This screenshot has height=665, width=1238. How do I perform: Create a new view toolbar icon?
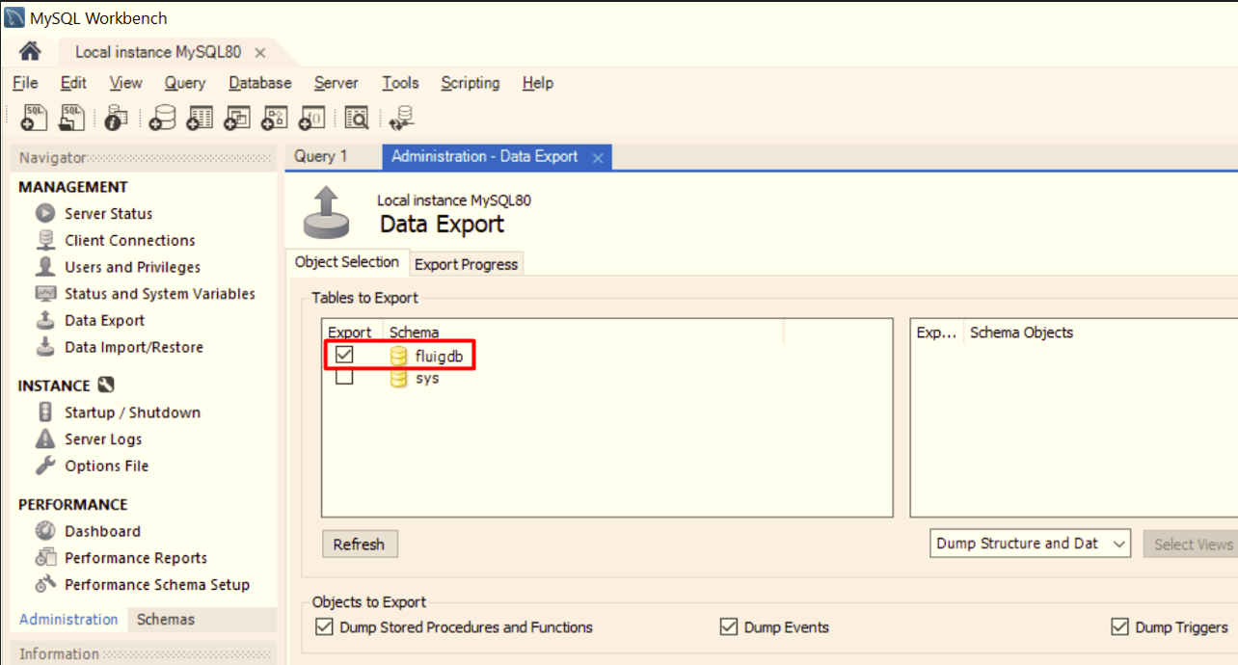(x=236, y=118)
